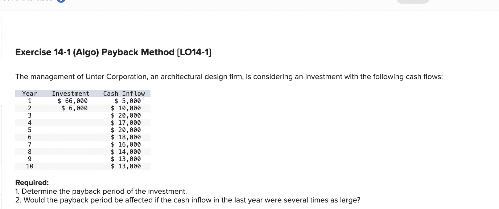Screen dimensions: 499x209
Task: Select the Year column header
Action: (x=30, y=94)
